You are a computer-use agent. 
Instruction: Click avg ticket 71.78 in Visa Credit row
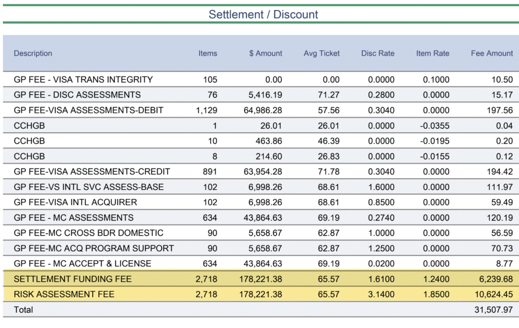(328, 172)
